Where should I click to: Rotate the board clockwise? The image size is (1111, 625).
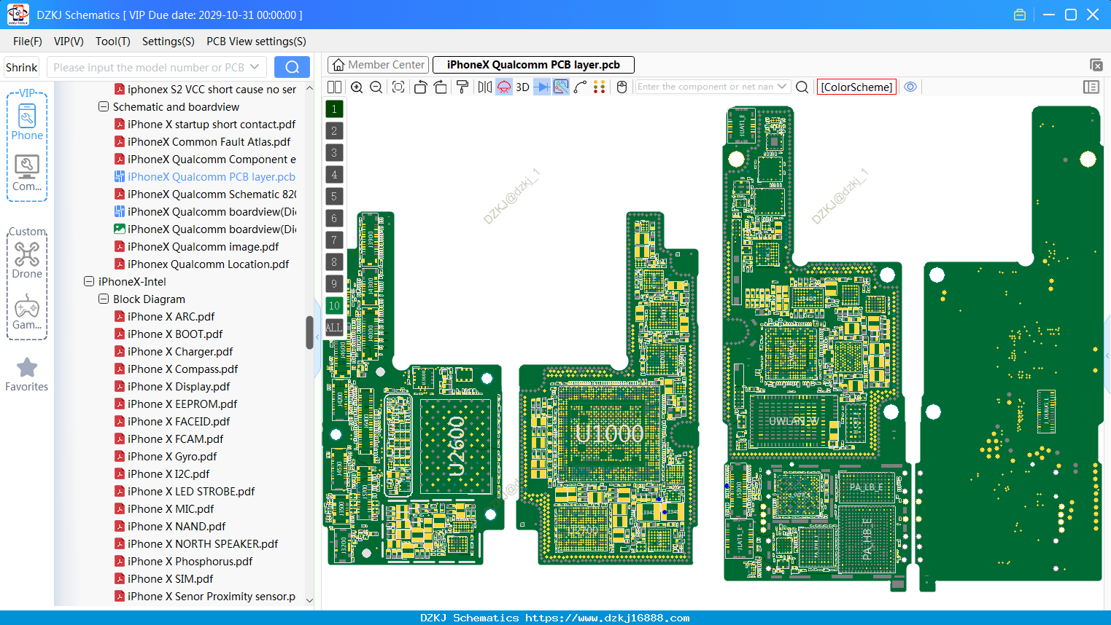point(441,87)
